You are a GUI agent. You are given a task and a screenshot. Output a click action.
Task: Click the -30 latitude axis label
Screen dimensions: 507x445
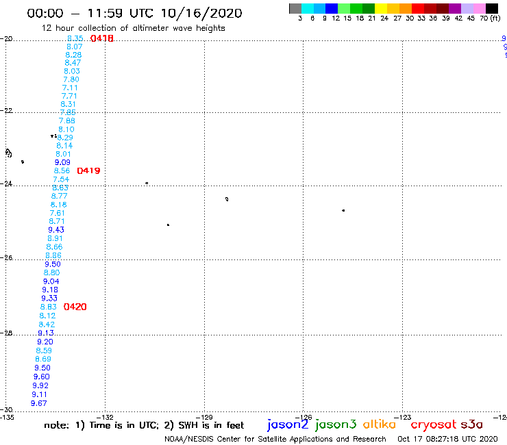click(6, 410)
